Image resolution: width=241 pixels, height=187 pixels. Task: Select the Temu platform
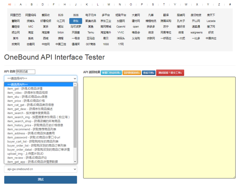tap(91, 32)
